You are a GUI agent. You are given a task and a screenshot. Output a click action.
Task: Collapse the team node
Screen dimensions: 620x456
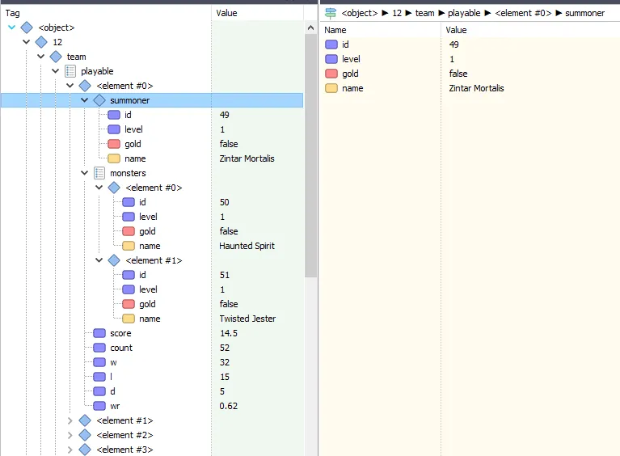point(40,57)
